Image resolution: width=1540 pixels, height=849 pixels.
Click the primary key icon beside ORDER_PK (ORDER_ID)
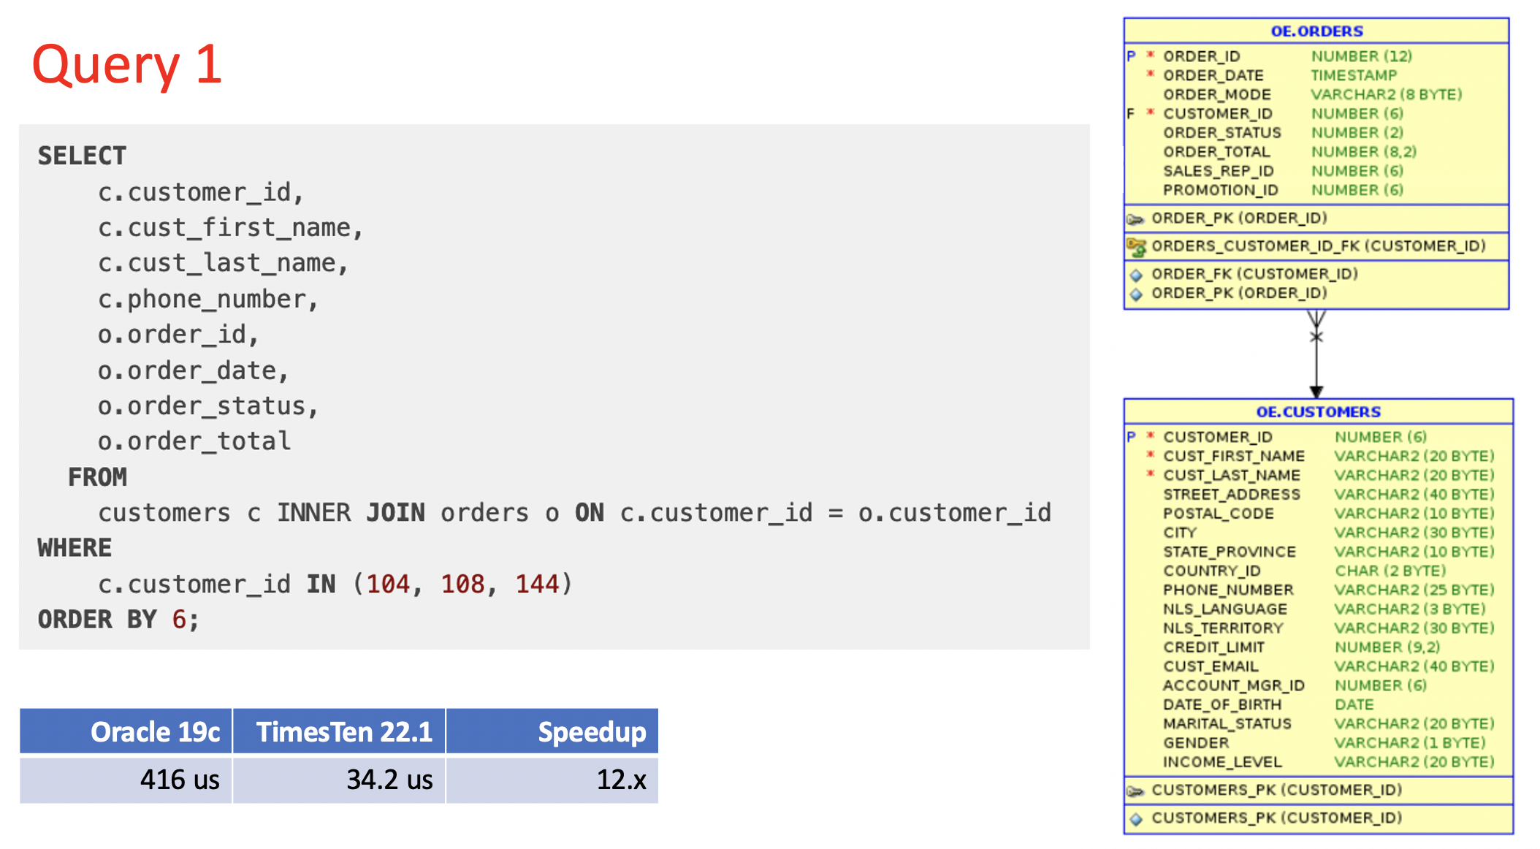(1137, 218)
